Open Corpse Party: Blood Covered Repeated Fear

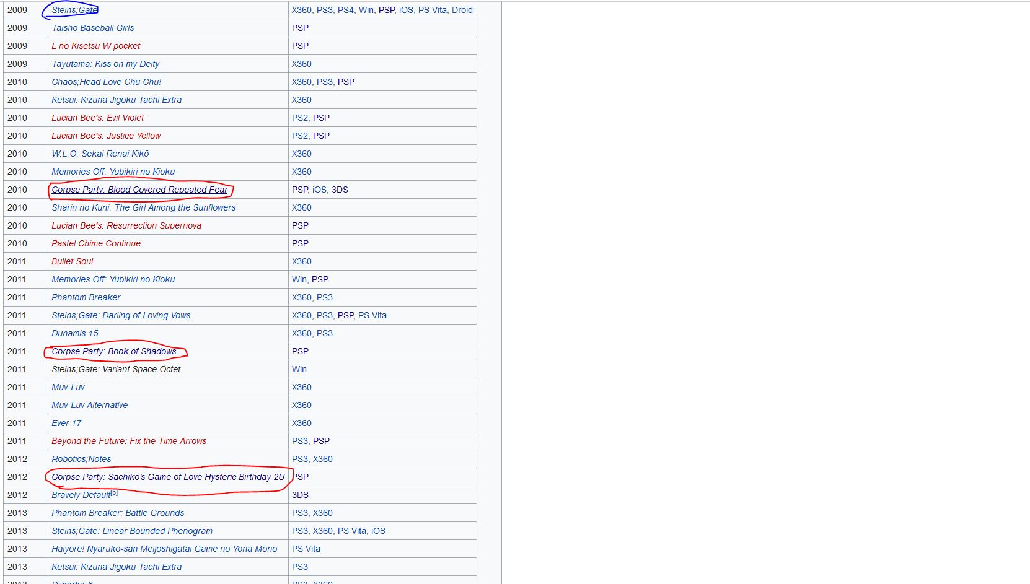tap(139, 190)
